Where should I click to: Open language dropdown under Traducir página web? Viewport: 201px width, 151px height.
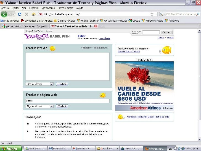coord(39,106)
